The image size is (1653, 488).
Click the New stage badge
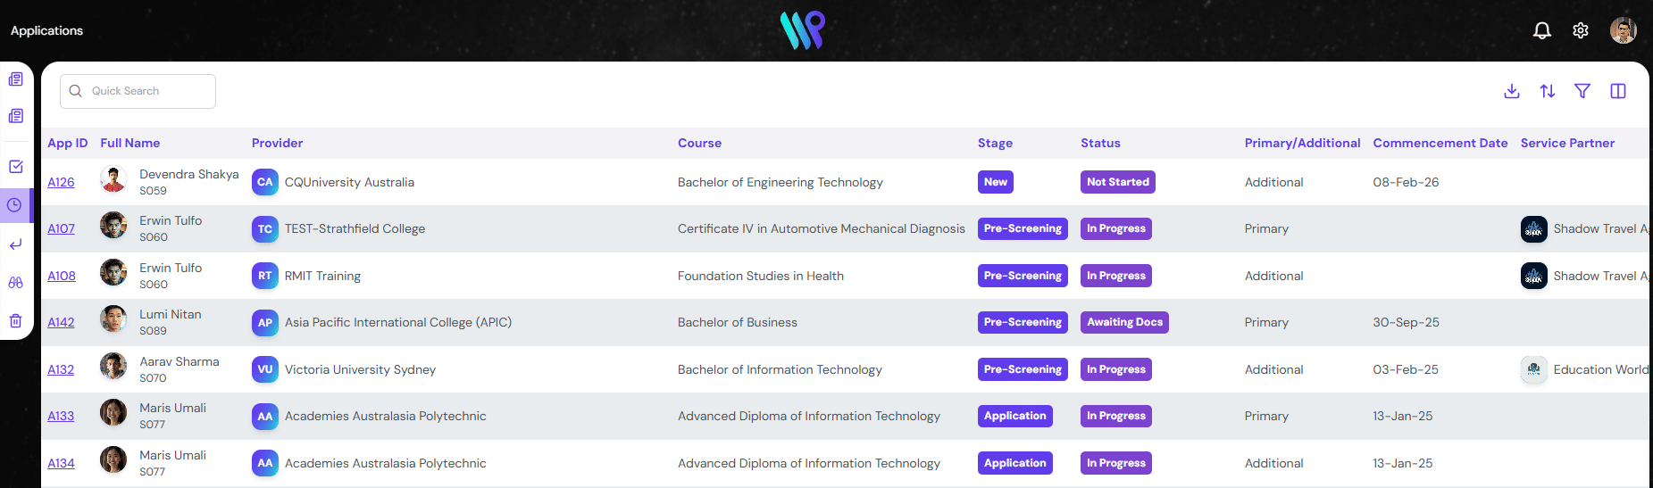pos(995,182)
